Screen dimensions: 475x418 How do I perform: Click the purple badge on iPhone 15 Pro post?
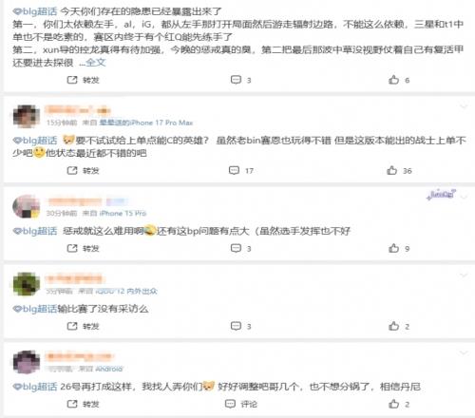441,195
